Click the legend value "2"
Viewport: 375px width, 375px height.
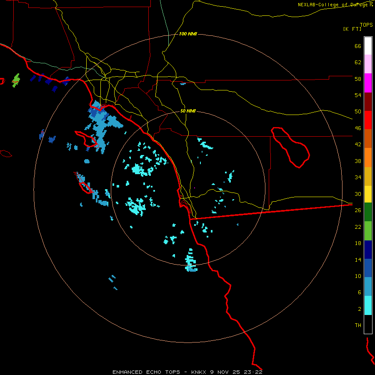(360, 309)
